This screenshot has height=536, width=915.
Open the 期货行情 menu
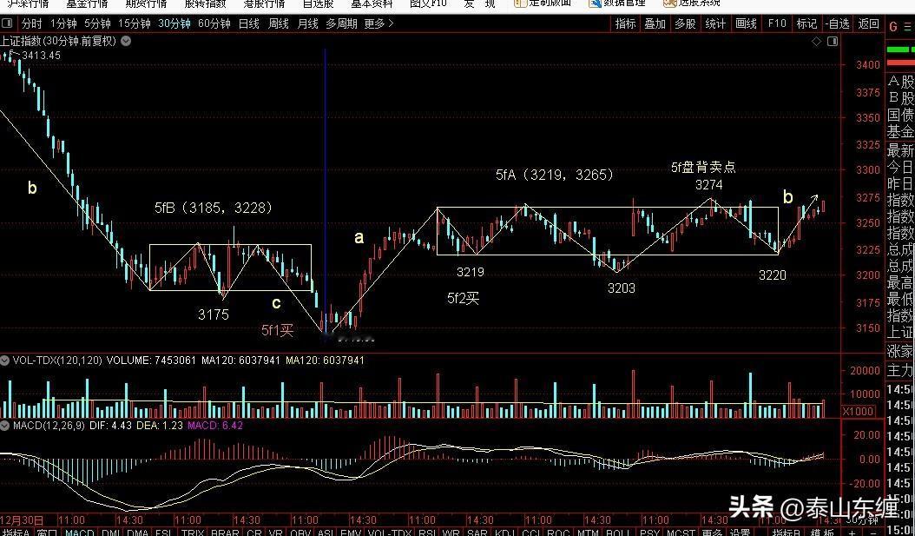146,3
